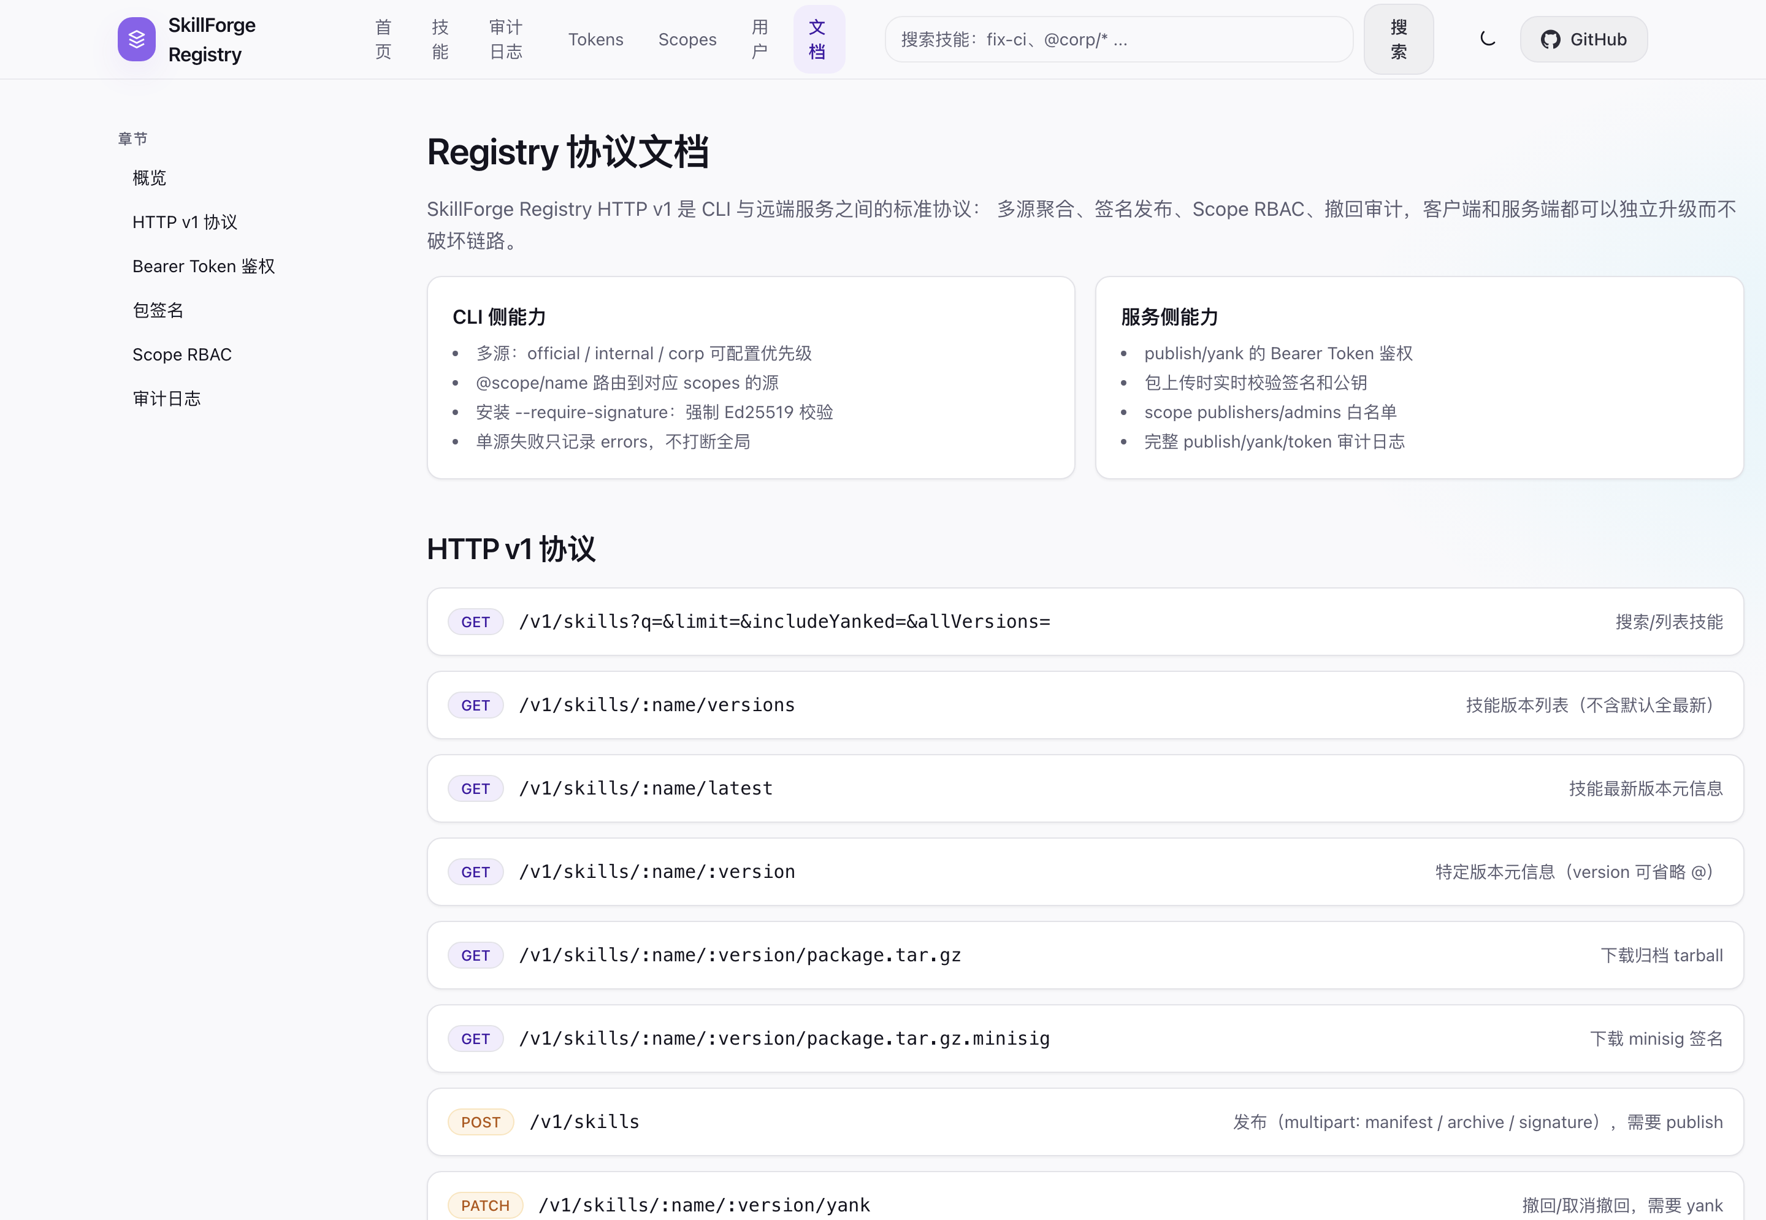The image size is (1766, 1220).
Task: Click the /v1/skills/:name/versions endpoint path
Action: click(657, 705)
